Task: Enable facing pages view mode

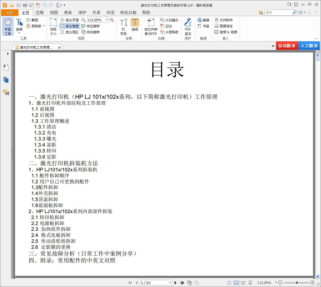Action: (243, 283)
